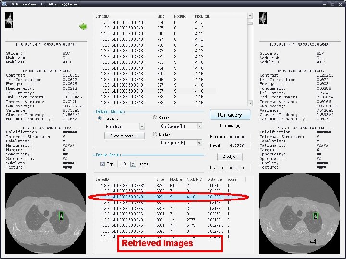Select the query list row with Slice 761
This screenshot has width=346, height=259.
coord(154,57)
